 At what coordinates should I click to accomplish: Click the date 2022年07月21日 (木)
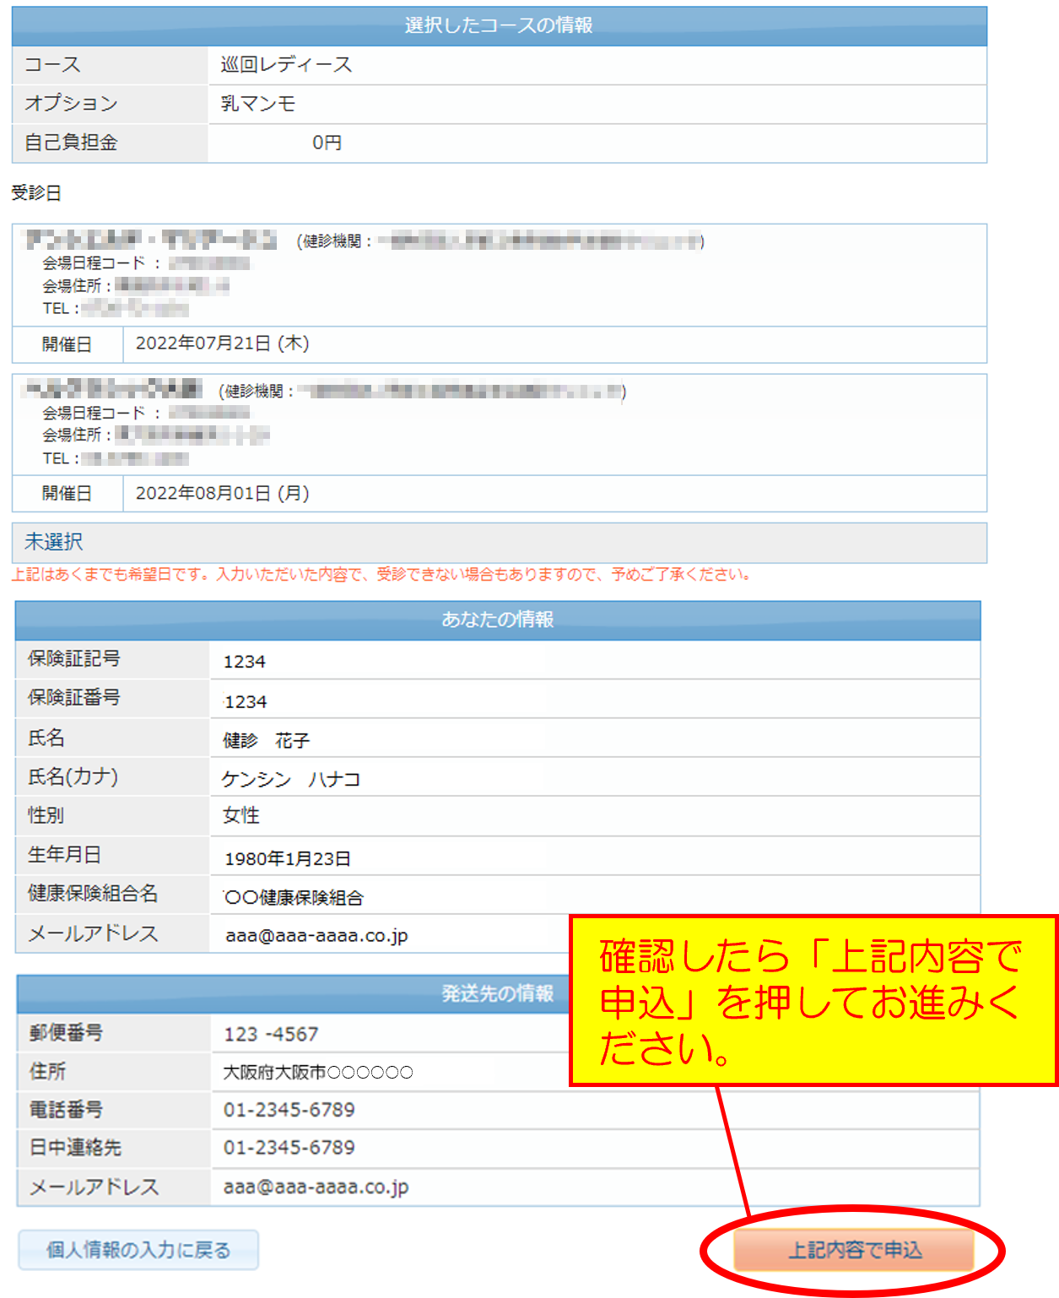(223, 343)
